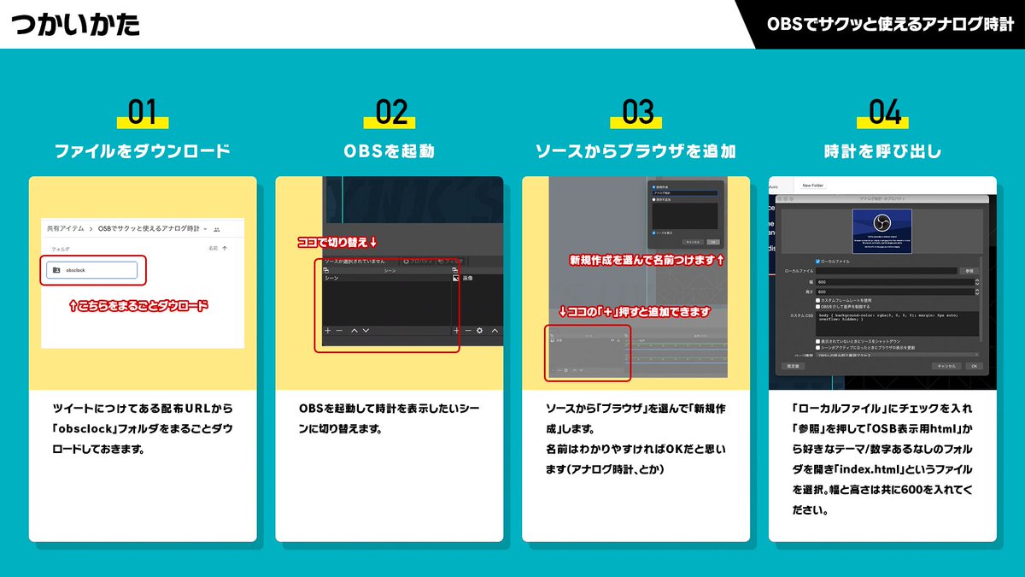Click キャンセル in the properties dialog
The width and height of the screenshot is (1025, 577).
pos(946,366)
